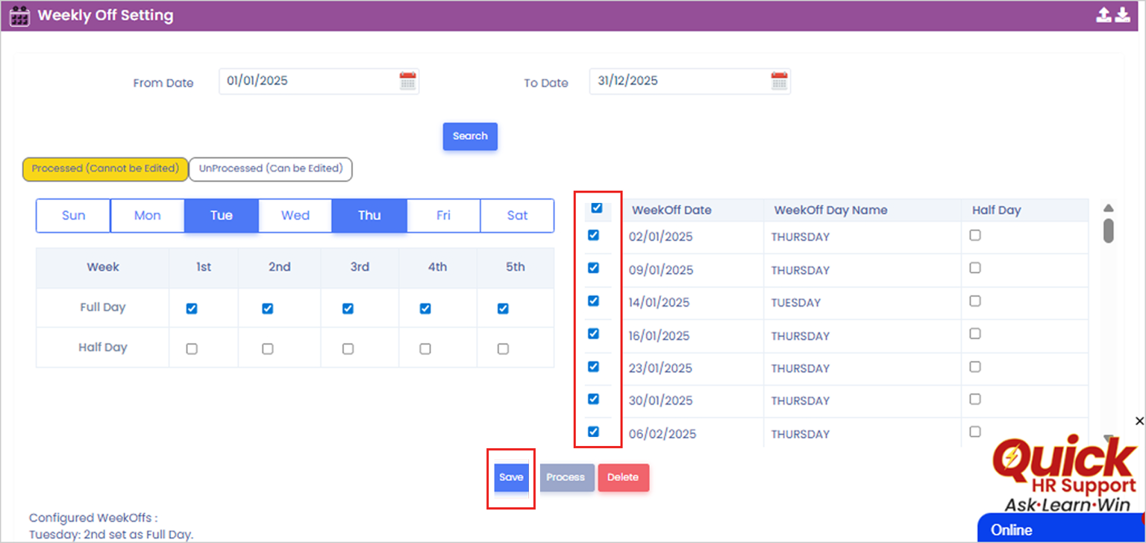
Task: Uncheck Full Day for 3rd week
Action: click(x=348, y=309)
